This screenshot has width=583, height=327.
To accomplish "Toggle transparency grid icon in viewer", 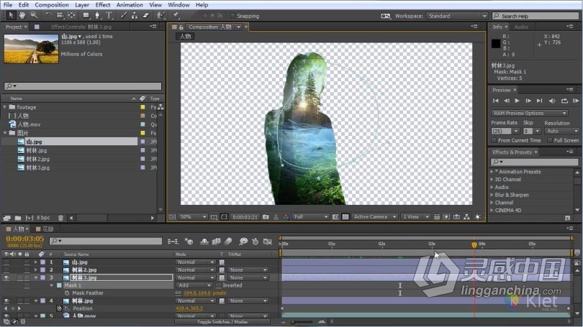I will pos(345,217).
